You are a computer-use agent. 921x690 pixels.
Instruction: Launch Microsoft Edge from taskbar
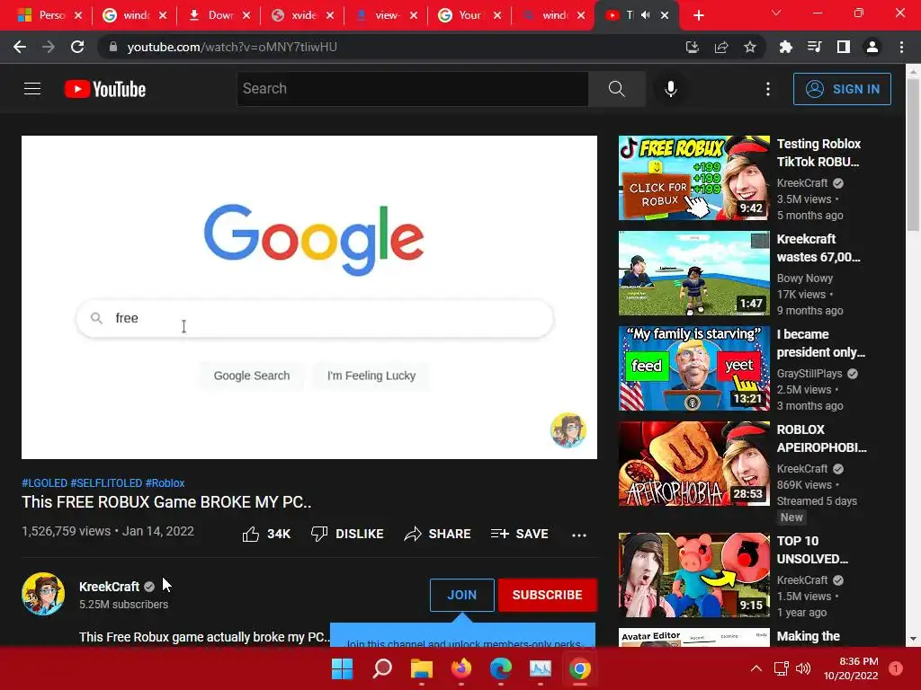500,668
